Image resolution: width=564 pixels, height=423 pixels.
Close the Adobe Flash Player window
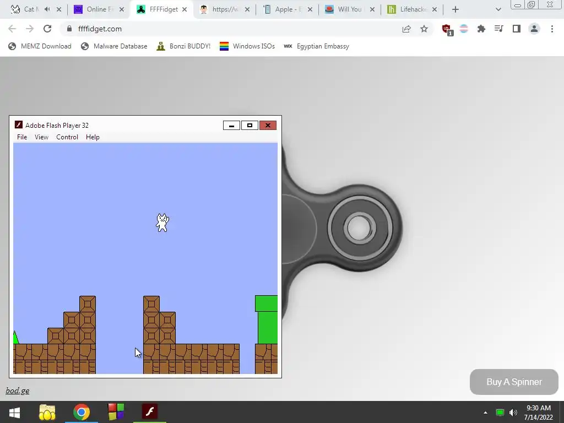coord(268,126)
